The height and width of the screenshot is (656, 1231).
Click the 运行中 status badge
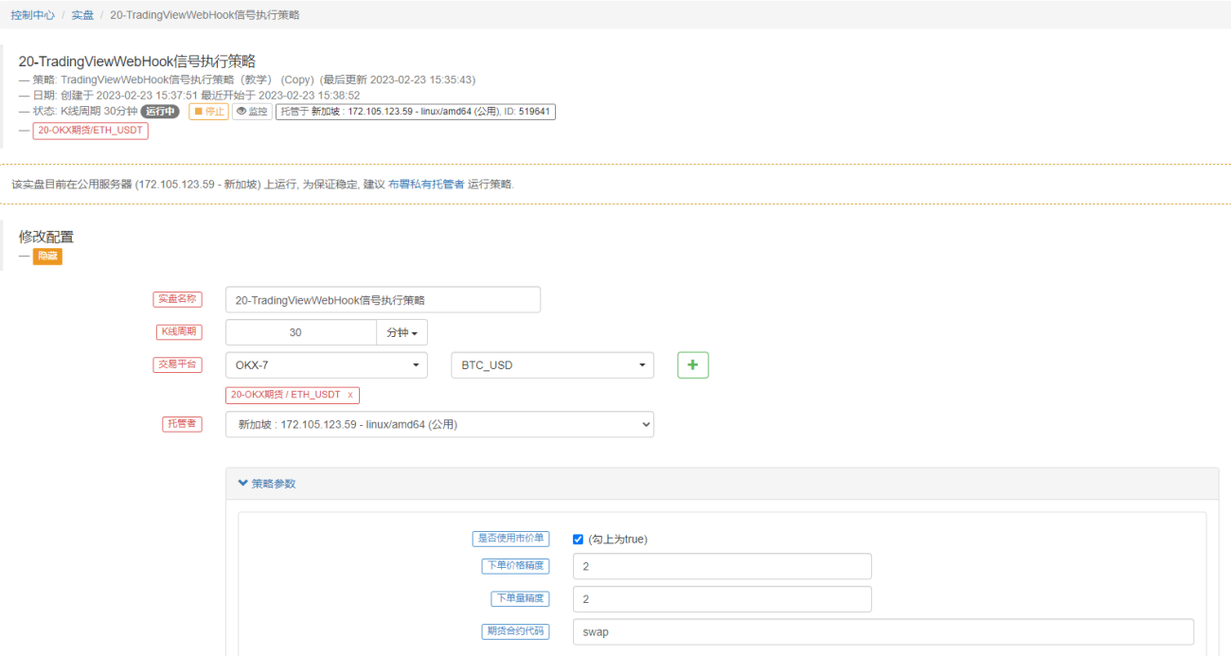[160, 112]
